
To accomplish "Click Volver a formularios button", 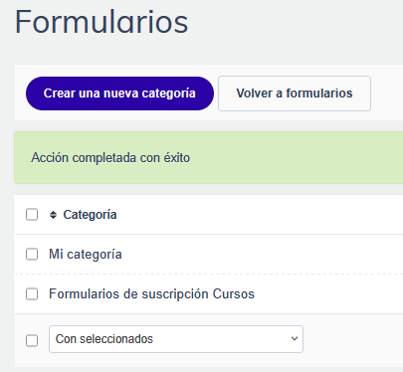I will pos(295,93).
